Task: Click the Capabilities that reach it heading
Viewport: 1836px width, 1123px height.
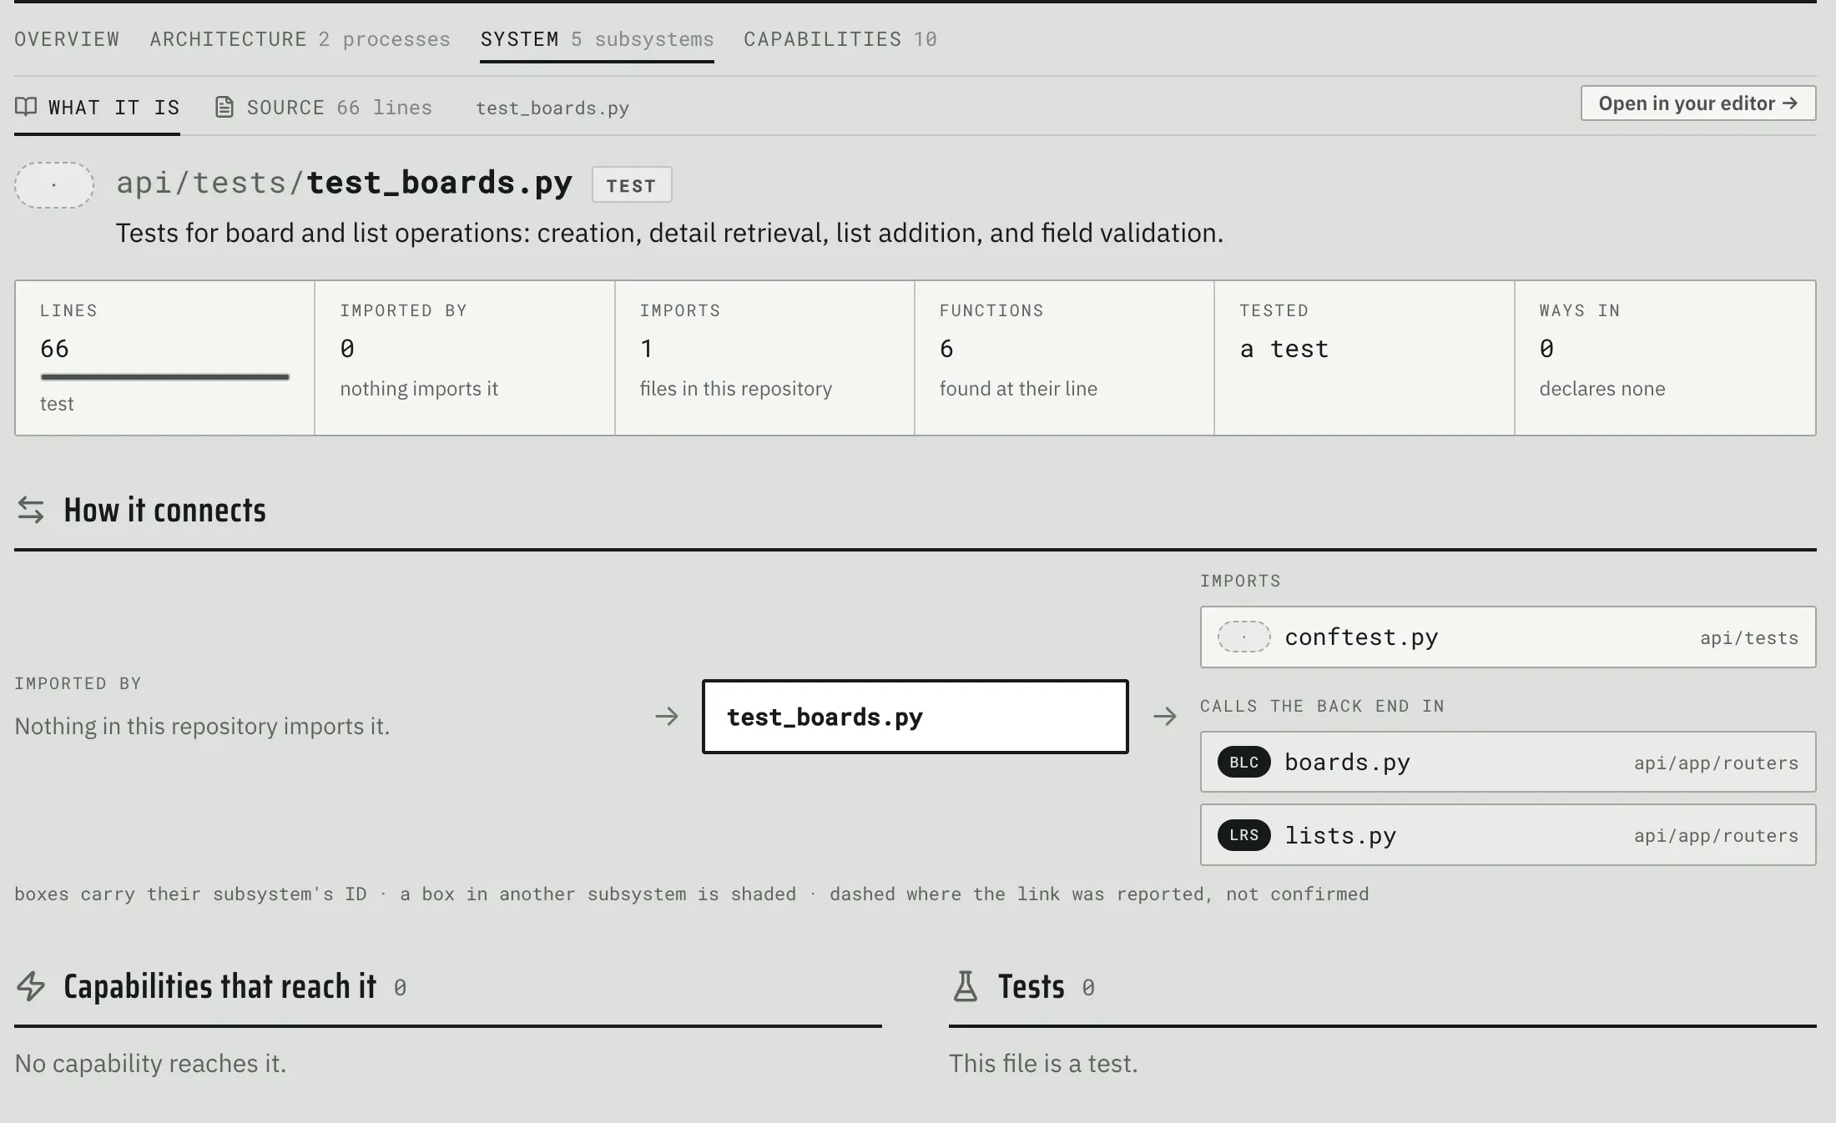Action: point(220,986)
